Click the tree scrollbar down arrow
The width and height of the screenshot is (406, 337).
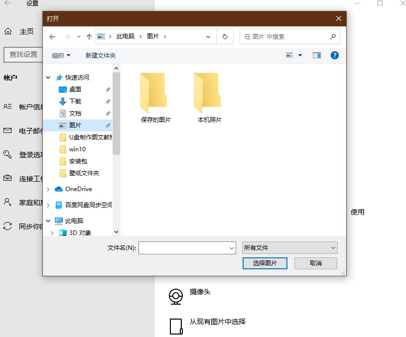pos(116,232)
